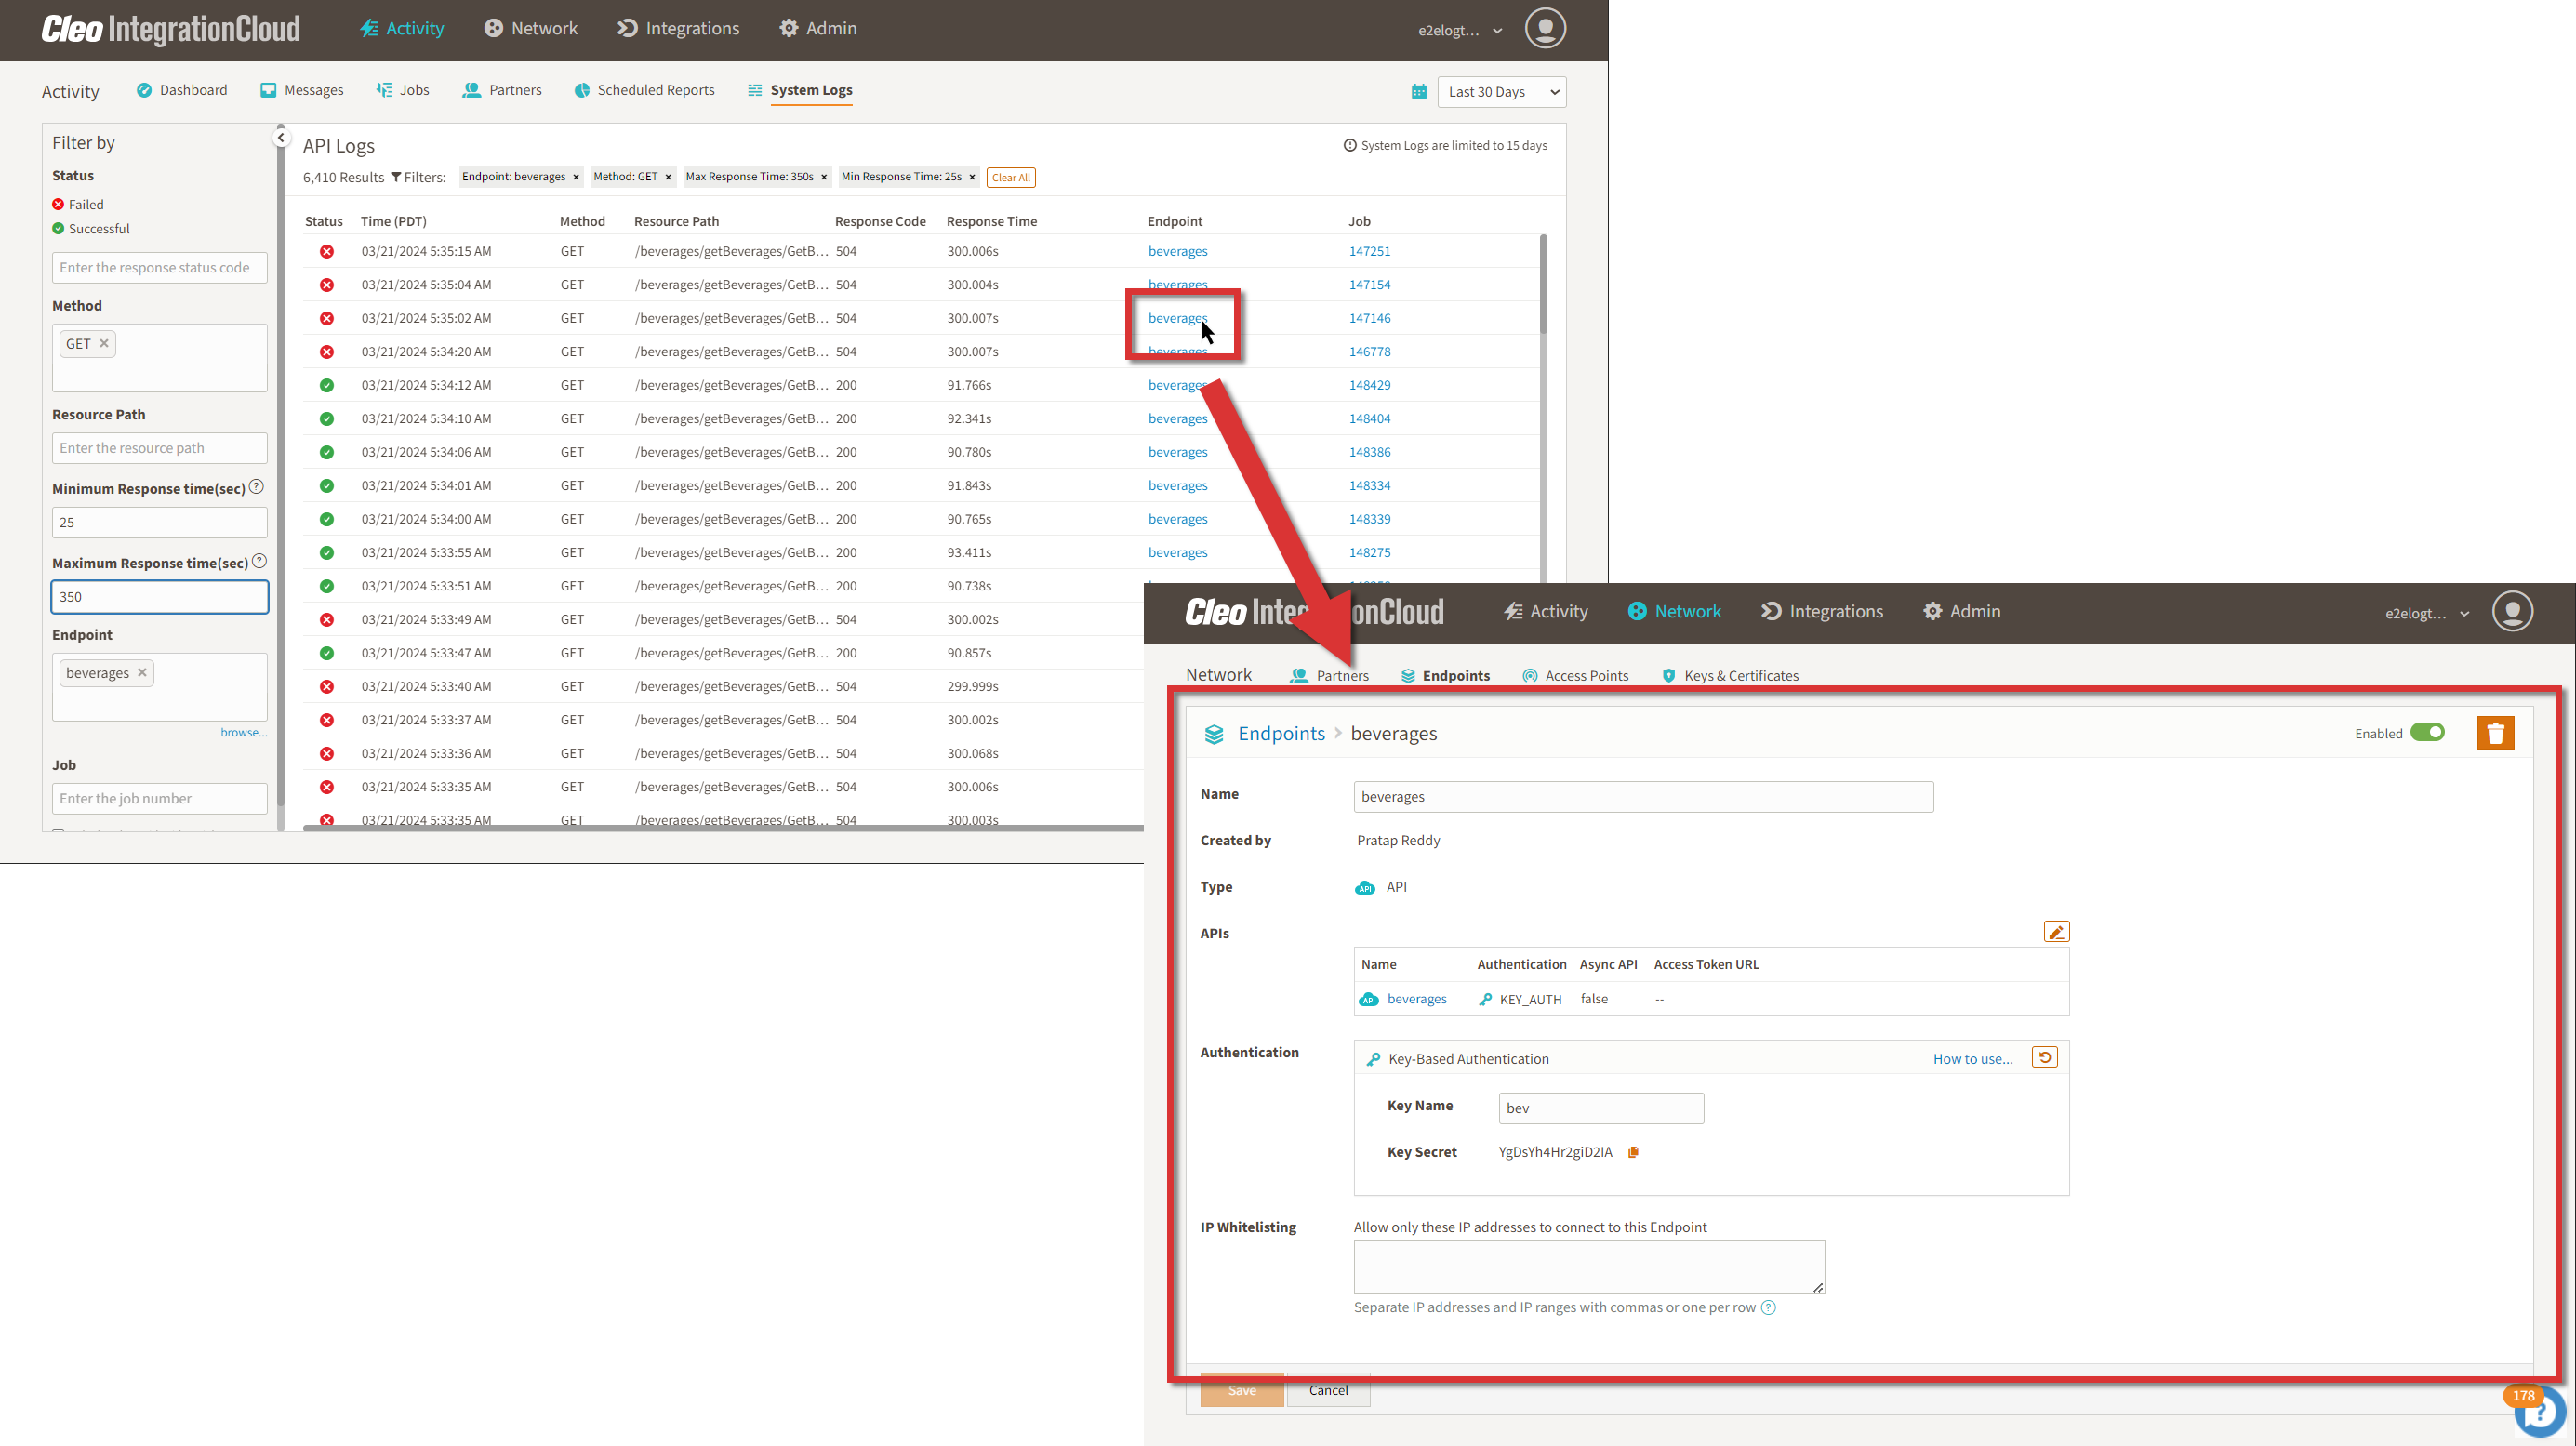
Task: Select the System Logs tab
Action: point(800,90)
